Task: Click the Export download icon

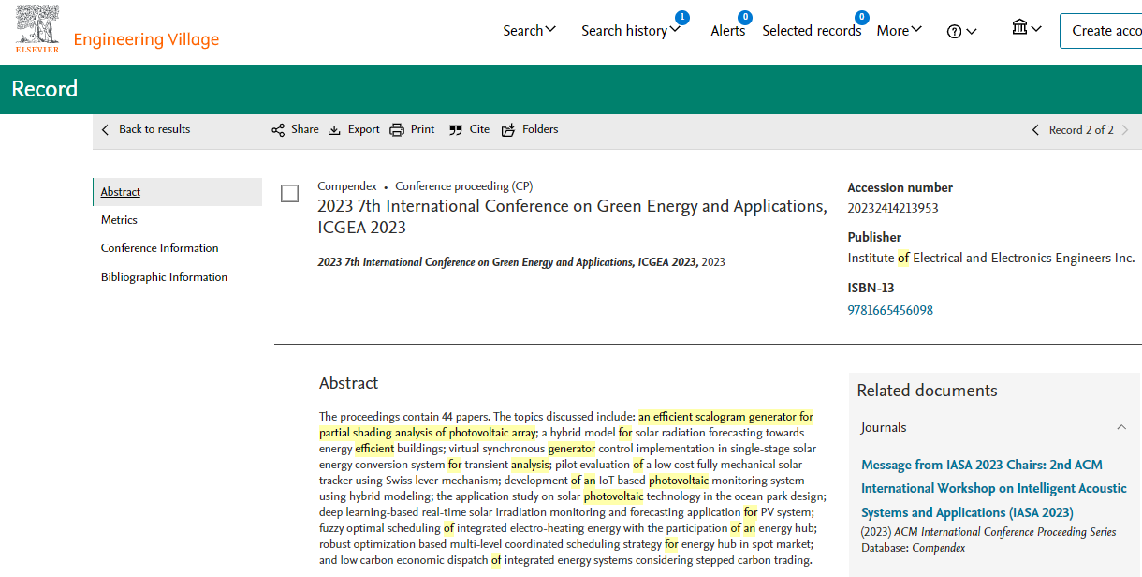Action: point(334,130)
